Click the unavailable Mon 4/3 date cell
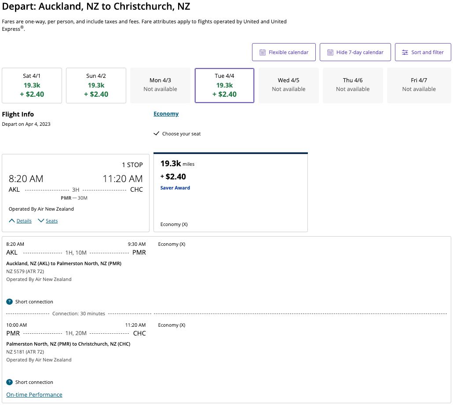 coord(160,85)
